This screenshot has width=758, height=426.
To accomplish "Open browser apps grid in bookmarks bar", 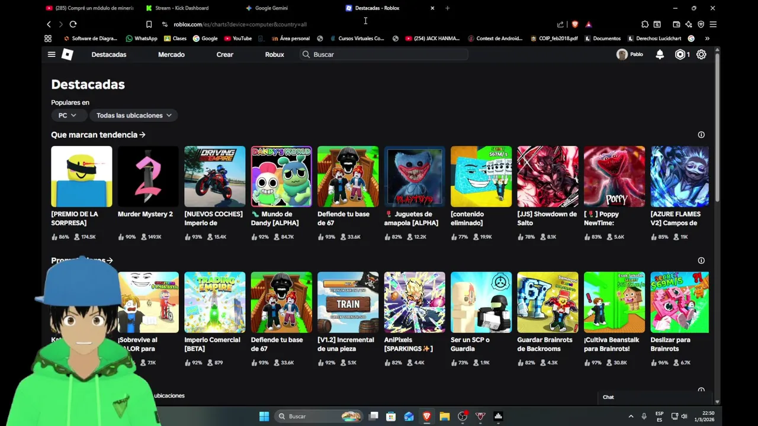I will (48, 38).
